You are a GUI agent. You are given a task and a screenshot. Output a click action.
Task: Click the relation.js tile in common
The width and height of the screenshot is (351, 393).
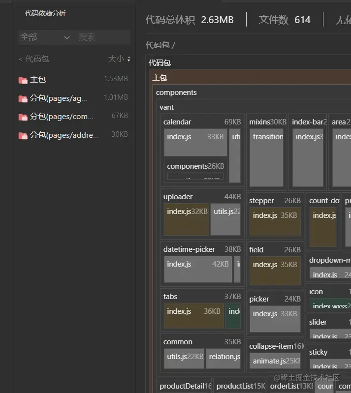click(223, 359)
